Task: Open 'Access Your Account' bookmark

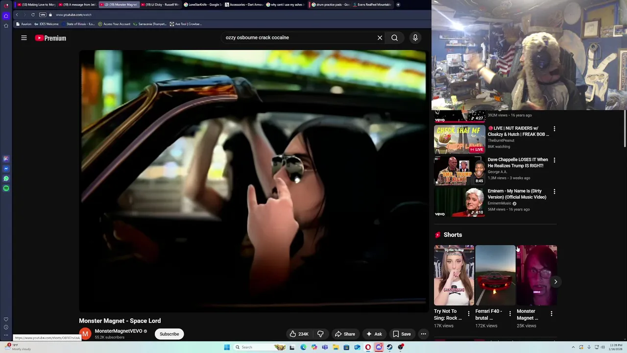Action: tap(114, 24)
